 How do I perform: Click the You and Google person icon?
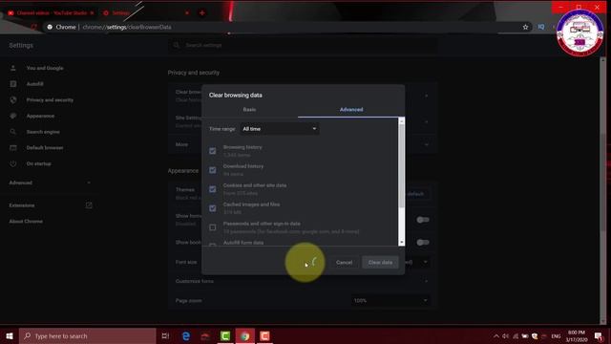pyautogui.click(x=13, y=68)
